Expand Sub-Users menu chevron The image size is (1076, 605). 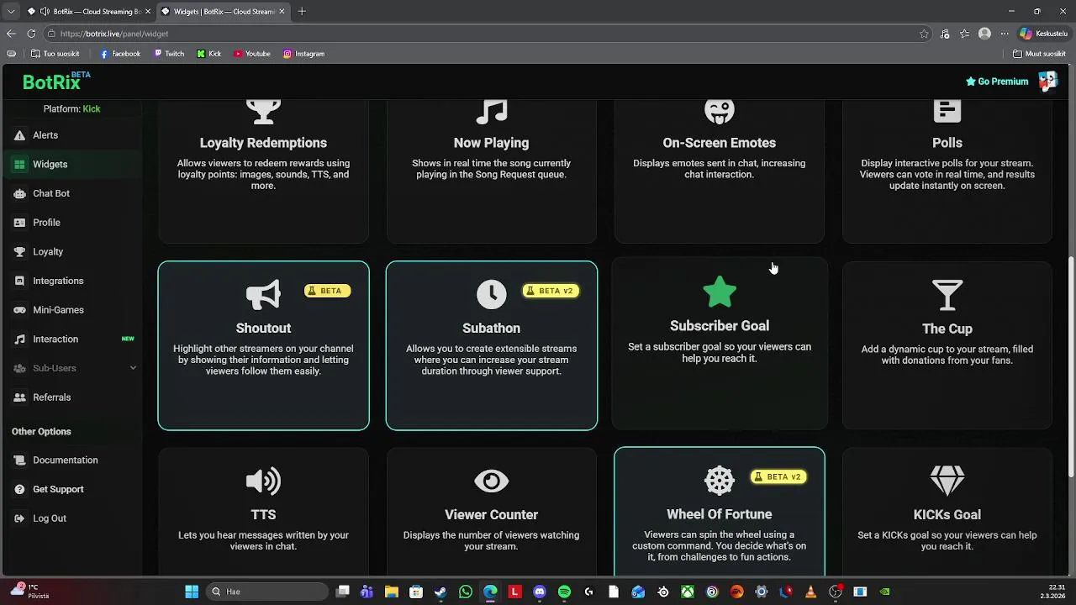(x=133, y=368)
